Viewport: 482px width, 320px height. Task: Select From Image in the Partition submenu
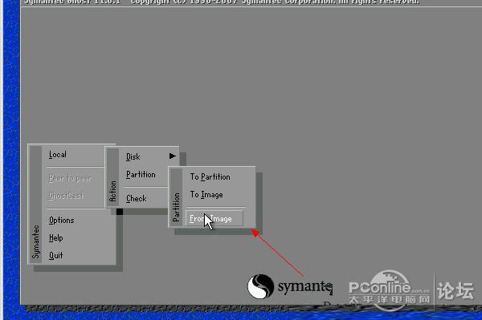[x=214, y=218]
